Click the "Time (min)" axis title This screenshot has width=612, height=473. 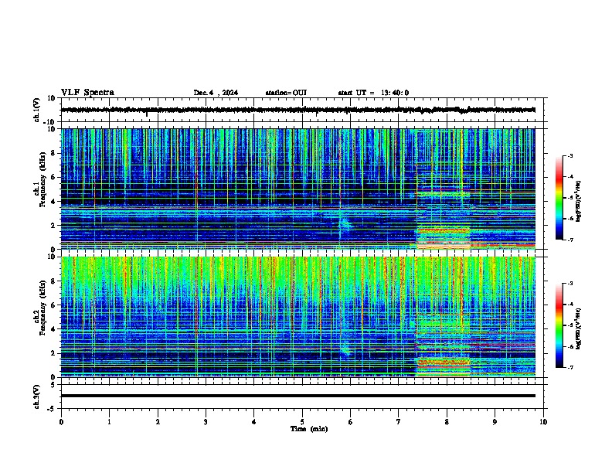coord(309,429)
